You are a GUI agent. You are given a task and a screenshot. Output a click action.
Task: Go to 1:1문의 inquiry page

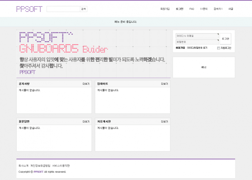click(x=204, y=9)
